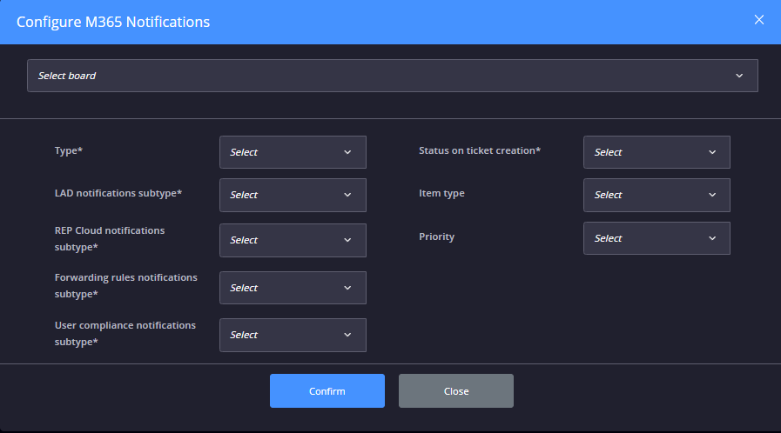
Task: Click the Forwarding rules notifications subtype* label
Action: click(x=126, y=285)
